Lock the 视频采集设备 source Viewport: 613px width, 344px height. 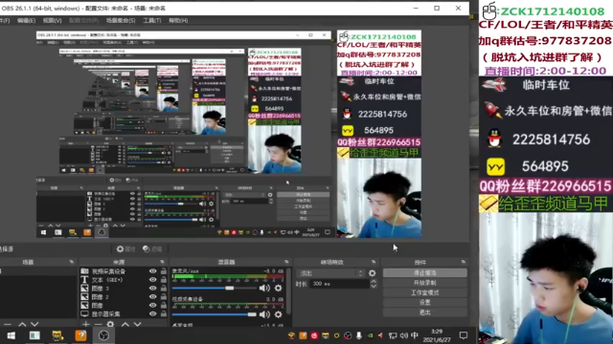(164, 271)
